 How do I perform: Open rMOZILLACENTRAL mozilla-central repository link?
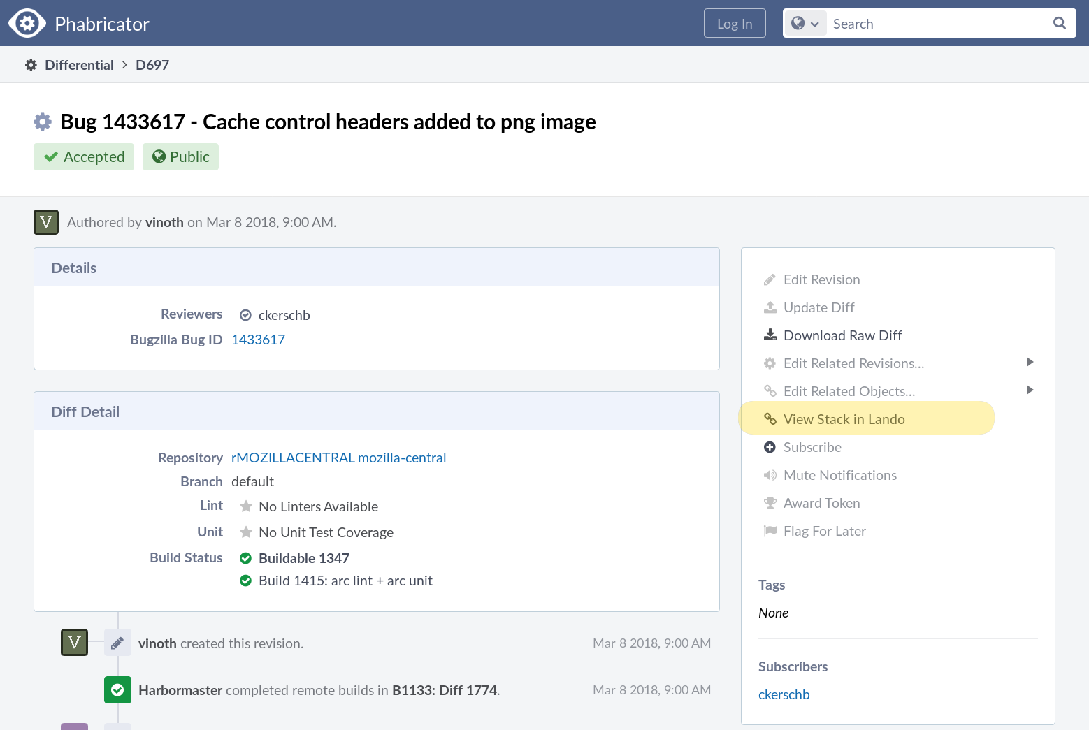click(x=338, y=458)
